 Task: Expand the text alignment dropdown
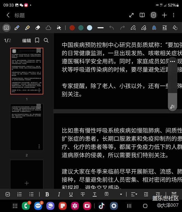pos(134,194)
